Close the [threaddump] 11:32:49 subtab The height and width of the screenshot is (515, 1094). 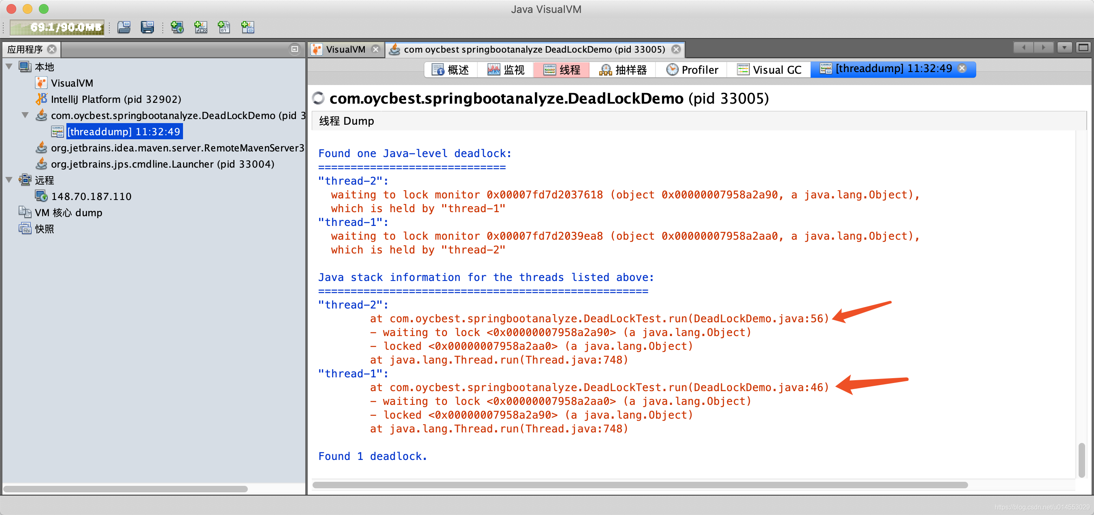click(962, 68)
